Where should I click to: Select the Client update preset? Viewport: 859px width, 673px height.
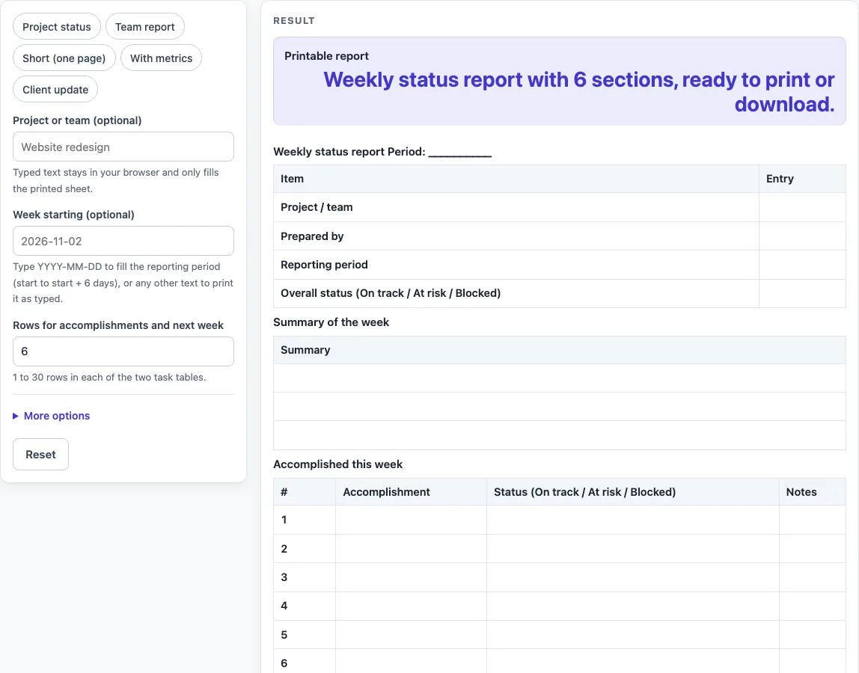click(55, 89)
